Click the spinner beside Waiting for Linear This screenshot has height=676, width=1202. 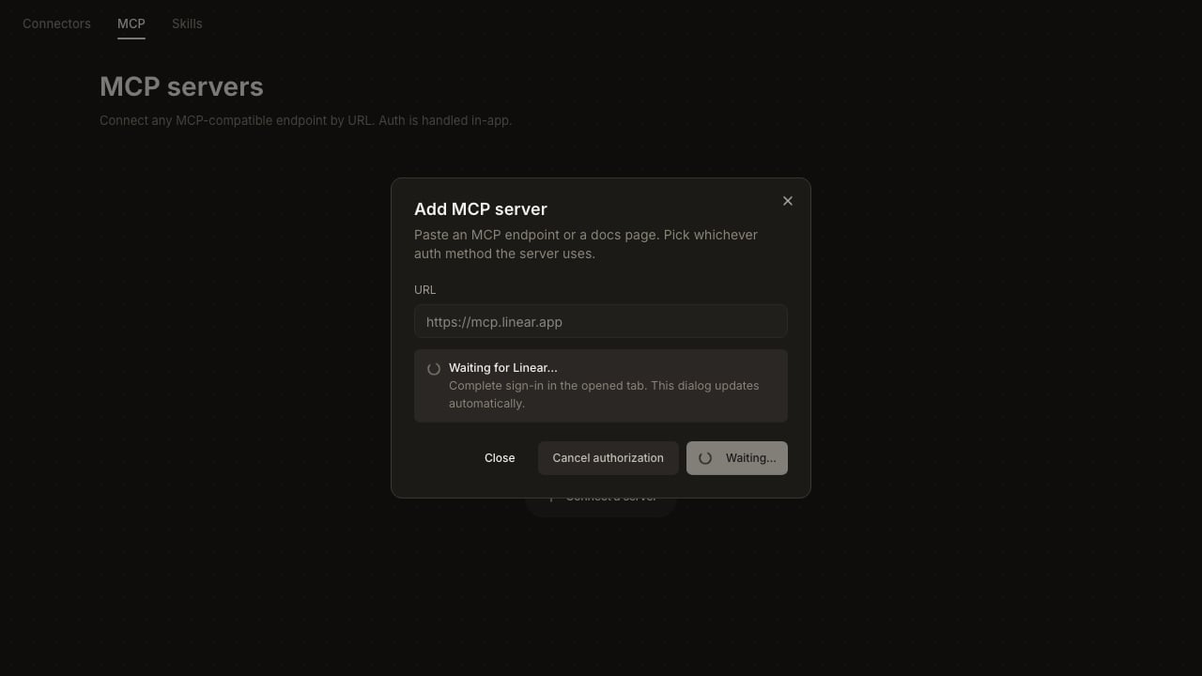point(434,369)
